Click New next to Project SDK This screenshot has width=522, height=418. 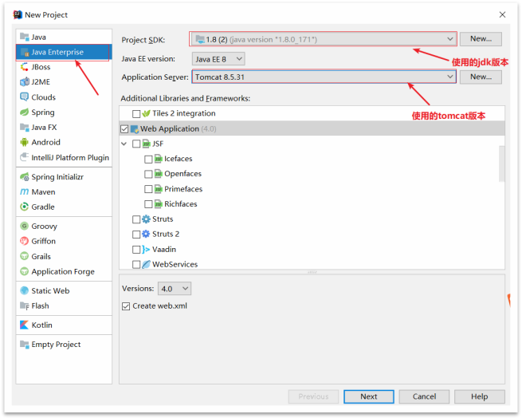click(x=481, y=38)
